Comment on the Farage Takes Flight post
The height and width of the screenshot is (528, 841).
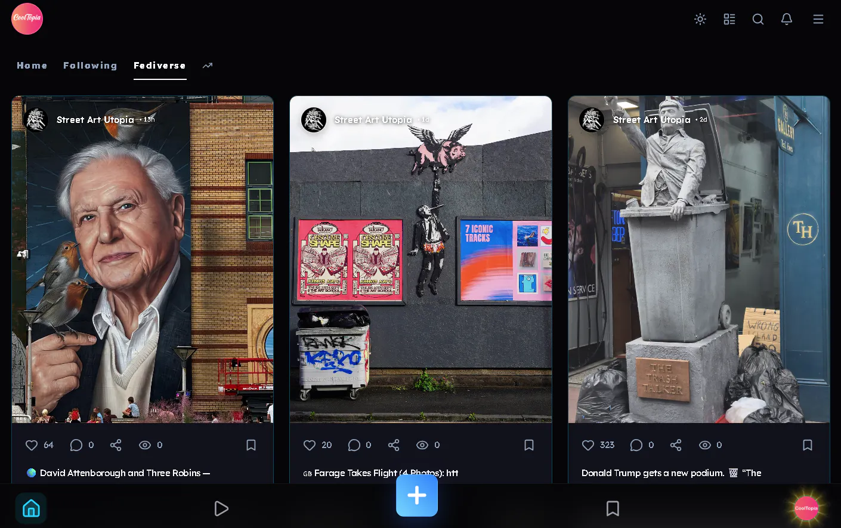[x=354, y=445]
